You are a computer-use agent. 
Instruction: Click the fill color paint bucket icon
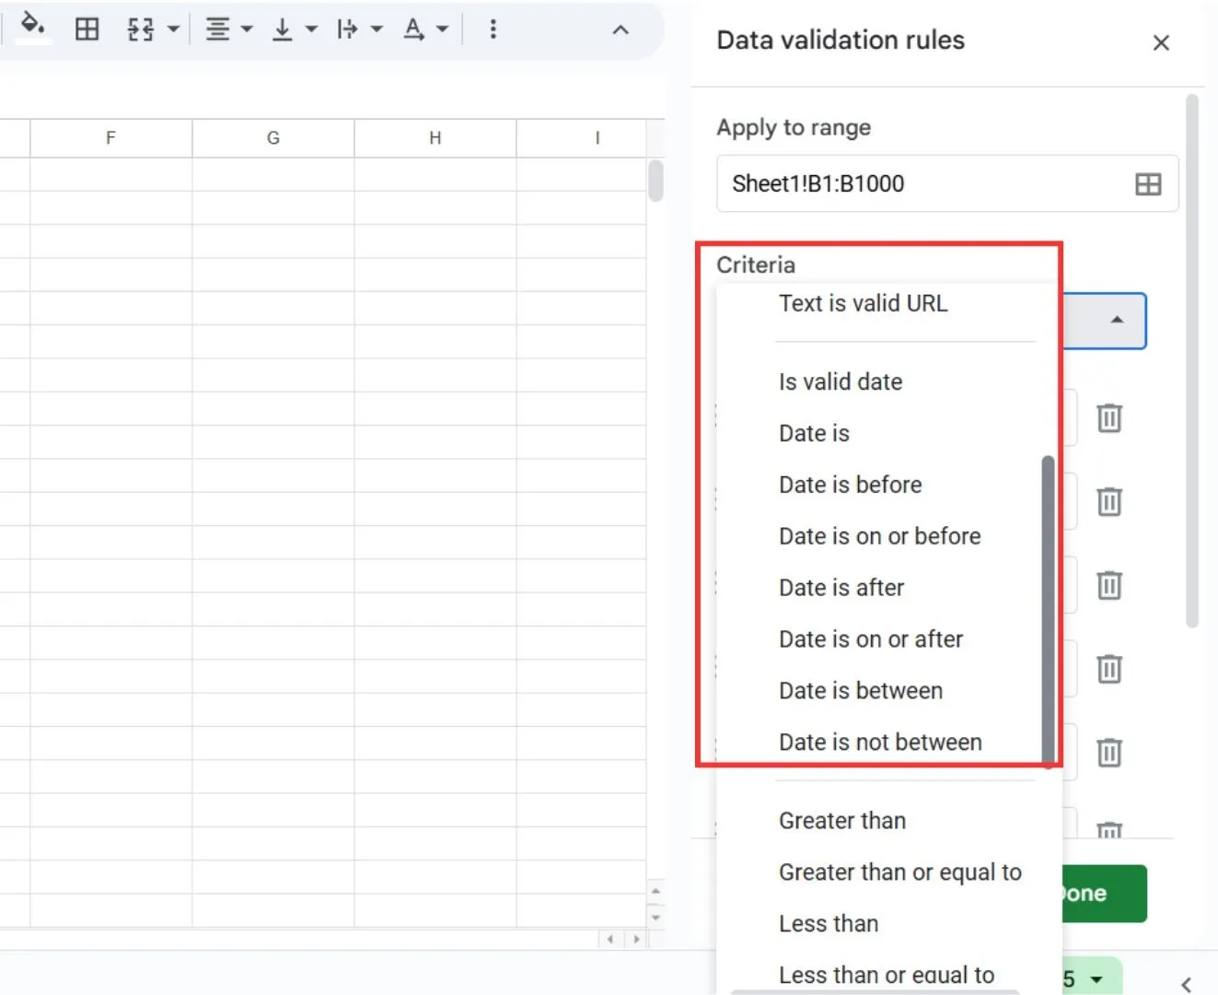click(x=33, y=26)
